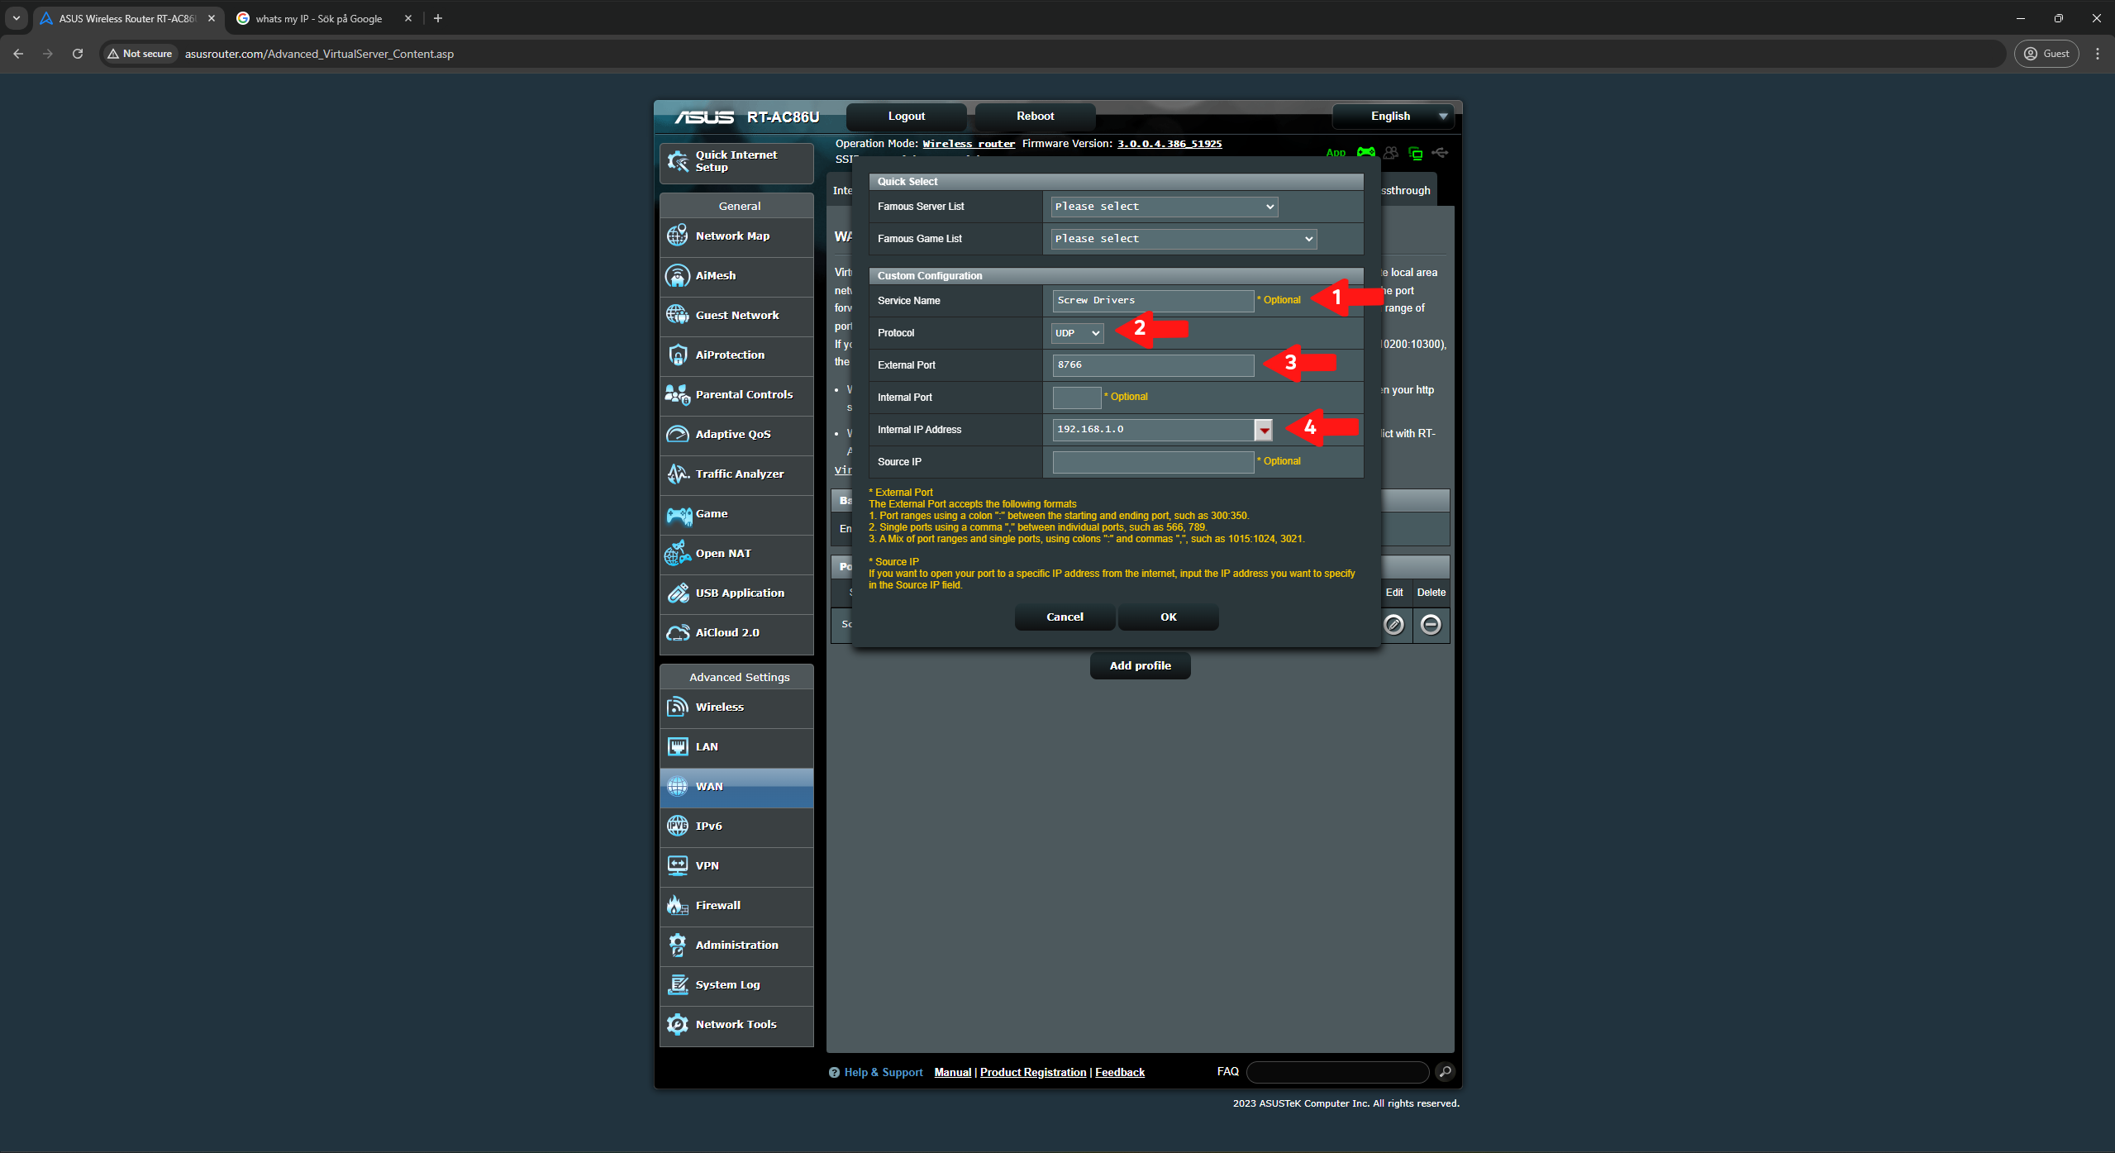
Task: Expand the Internal IP Address client list arrow
Action: [1264, 430]
